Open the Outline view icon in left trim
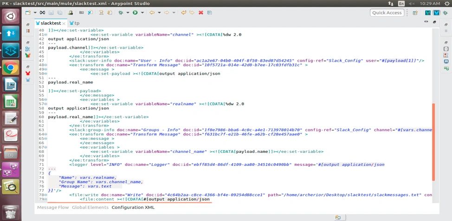This screenshot has height=221, width=452. 28,49
